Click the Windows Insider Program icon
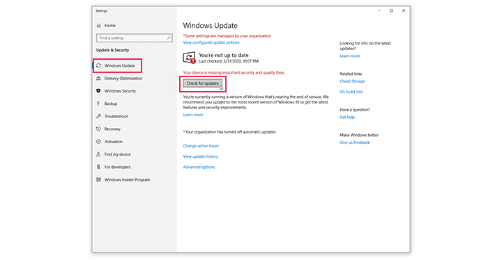Image resolution: width=488 pixels, height=260 pixels. (99, 179)
